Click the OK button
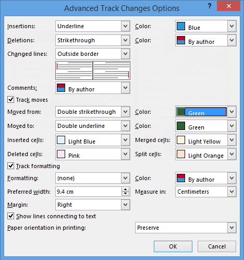The image size is (244, 260). tap(173, 246)
